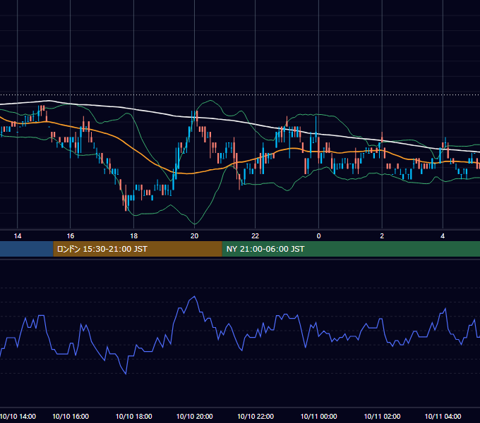Click the '10/11 00:00' date label
480x423 pixels.
pos(318,416)
